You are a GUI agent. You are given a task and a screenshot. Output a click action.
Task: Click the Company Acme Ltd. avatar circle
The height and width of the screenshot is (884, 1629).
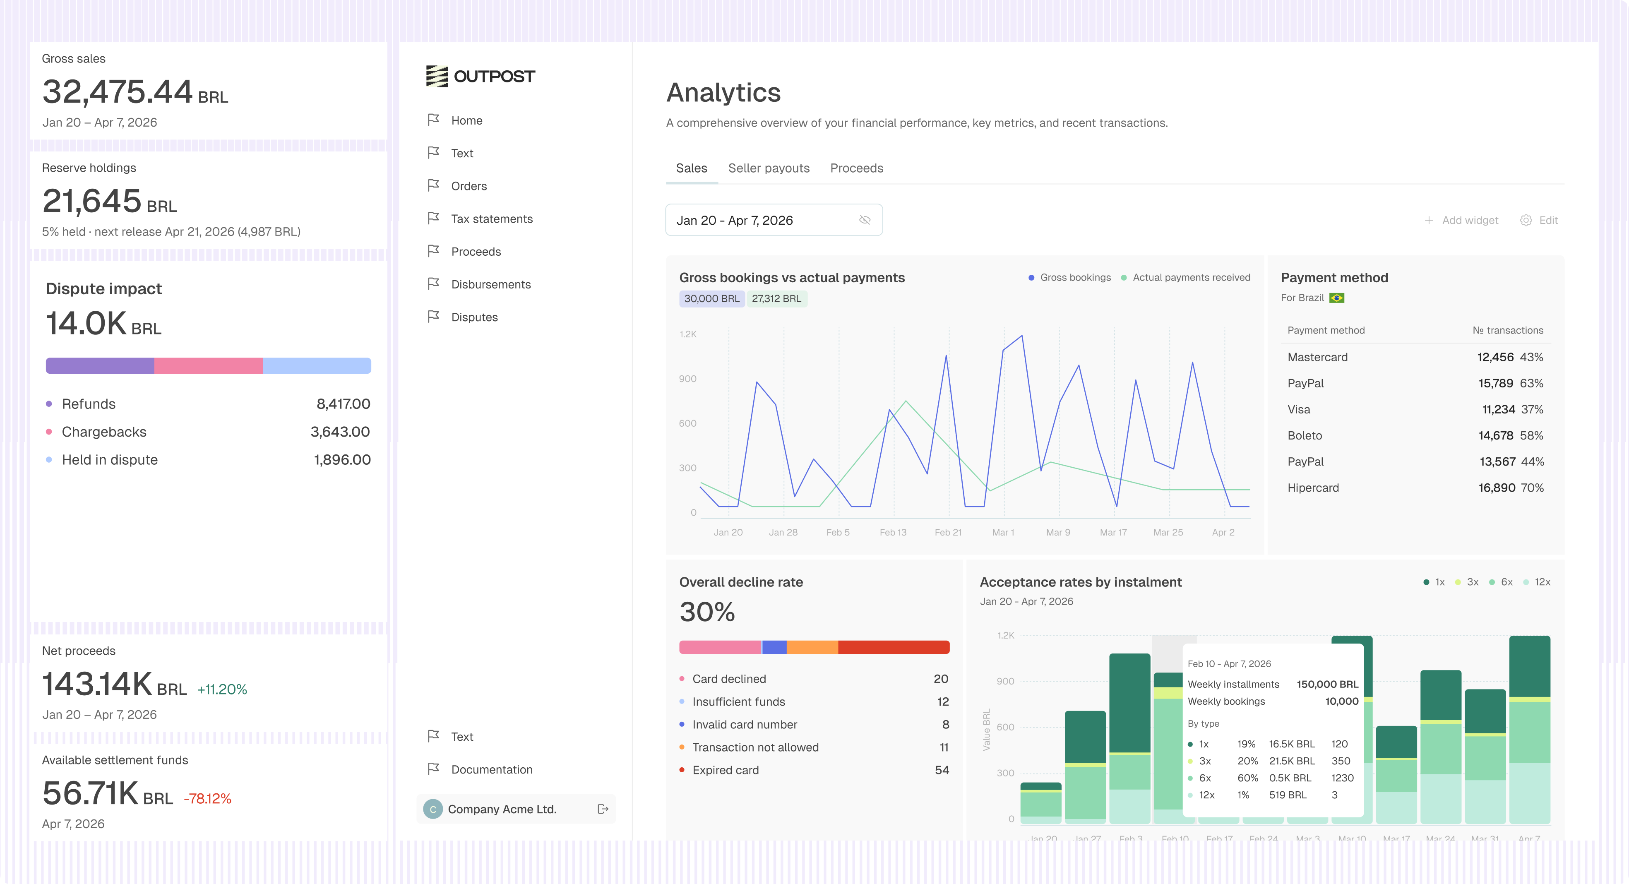432,809
